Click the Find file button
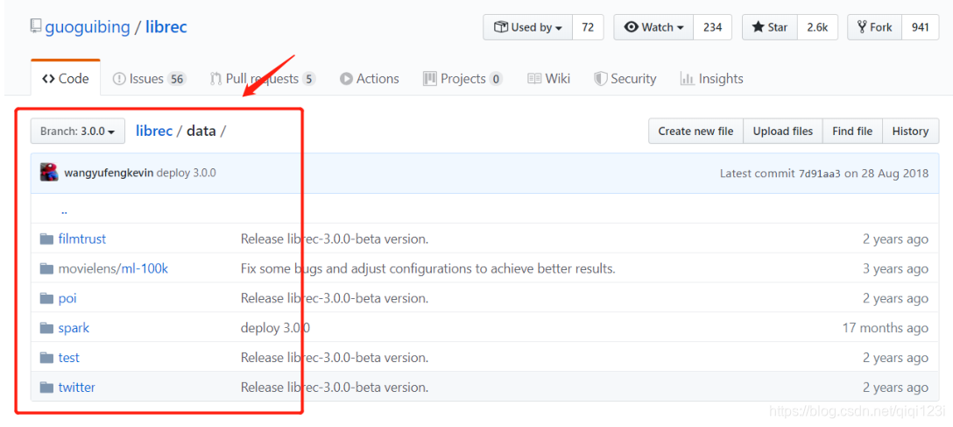 (x=852, y=131)
